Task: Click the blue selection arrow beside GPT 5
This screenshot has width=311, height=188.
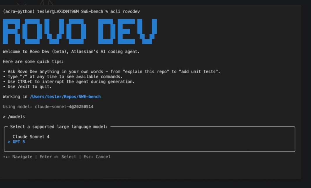Action: (x=9, y=142)
